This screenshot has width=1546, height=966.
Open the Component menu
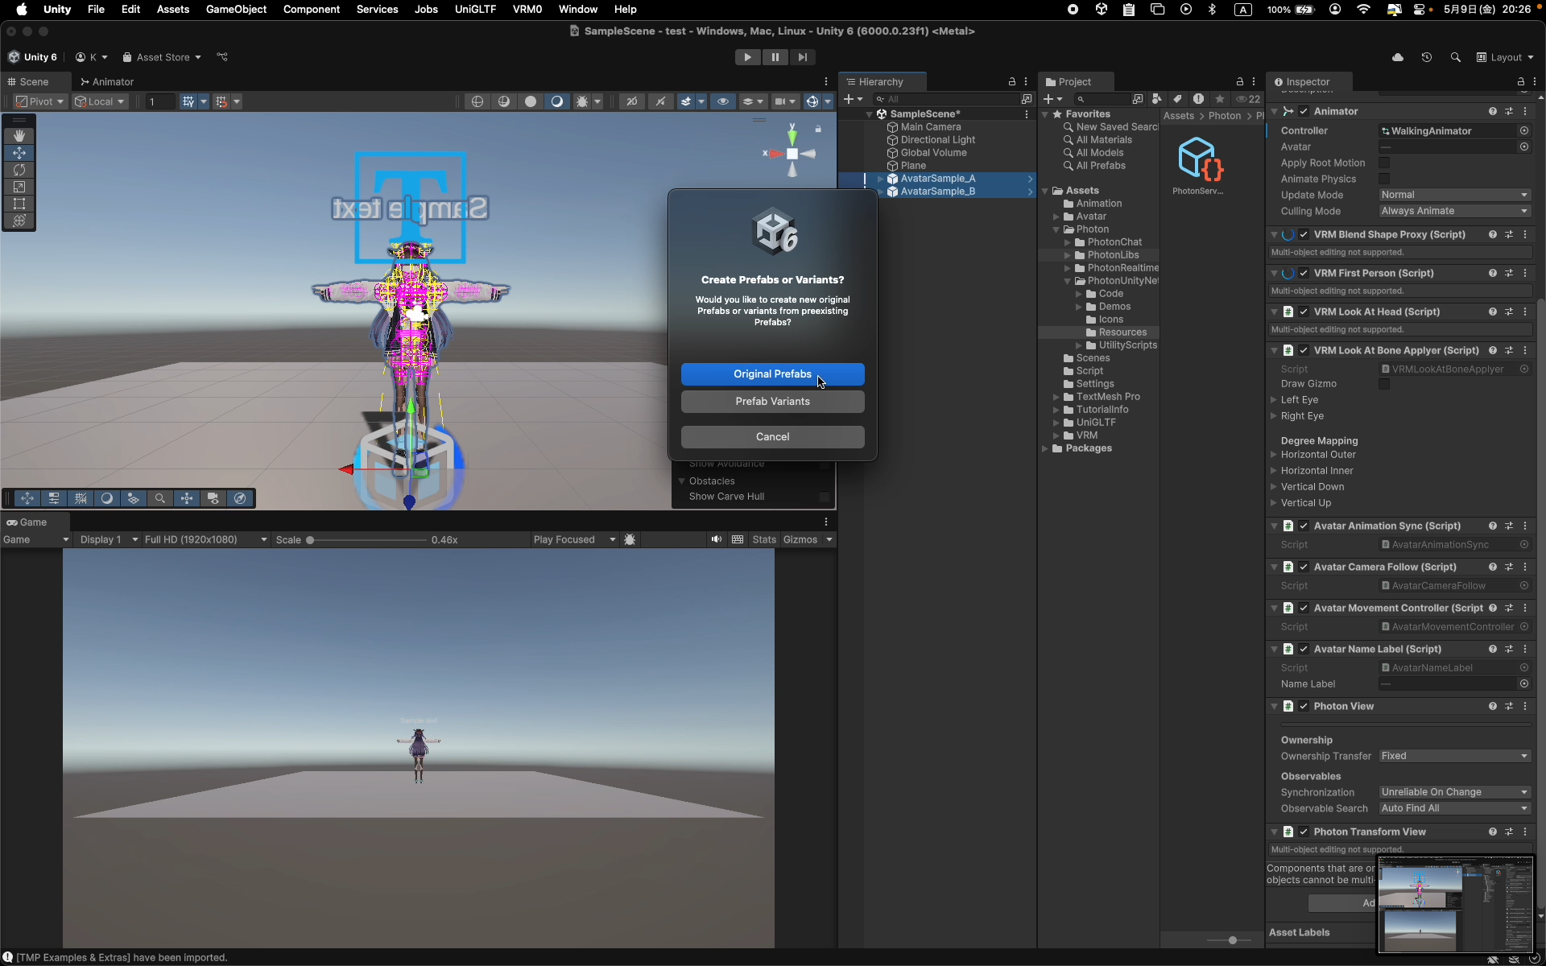[311, 10]
